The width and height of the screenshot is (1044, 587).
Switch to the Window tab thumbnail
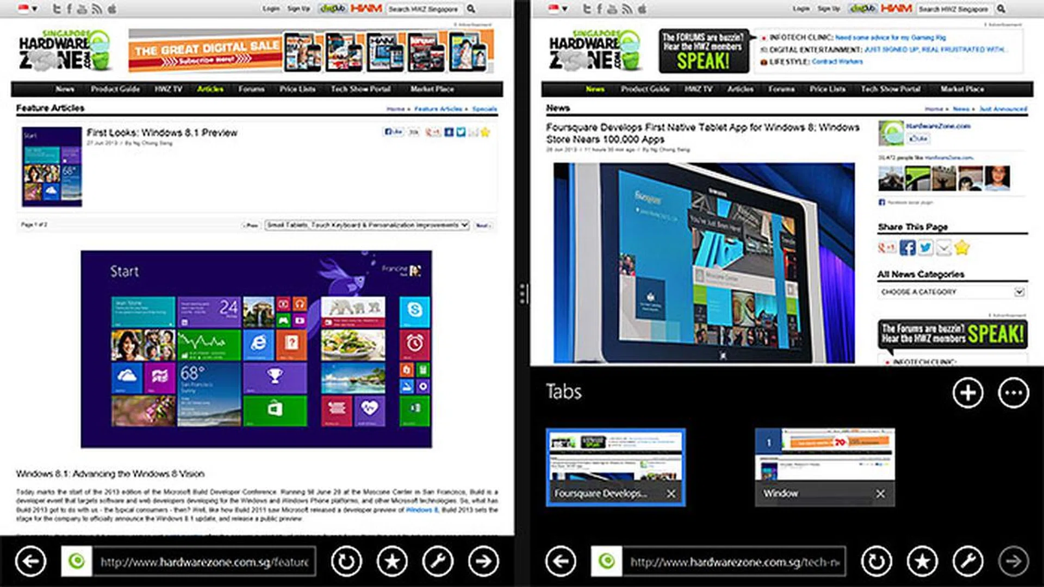pyautogui.click(x=824, y=457)
